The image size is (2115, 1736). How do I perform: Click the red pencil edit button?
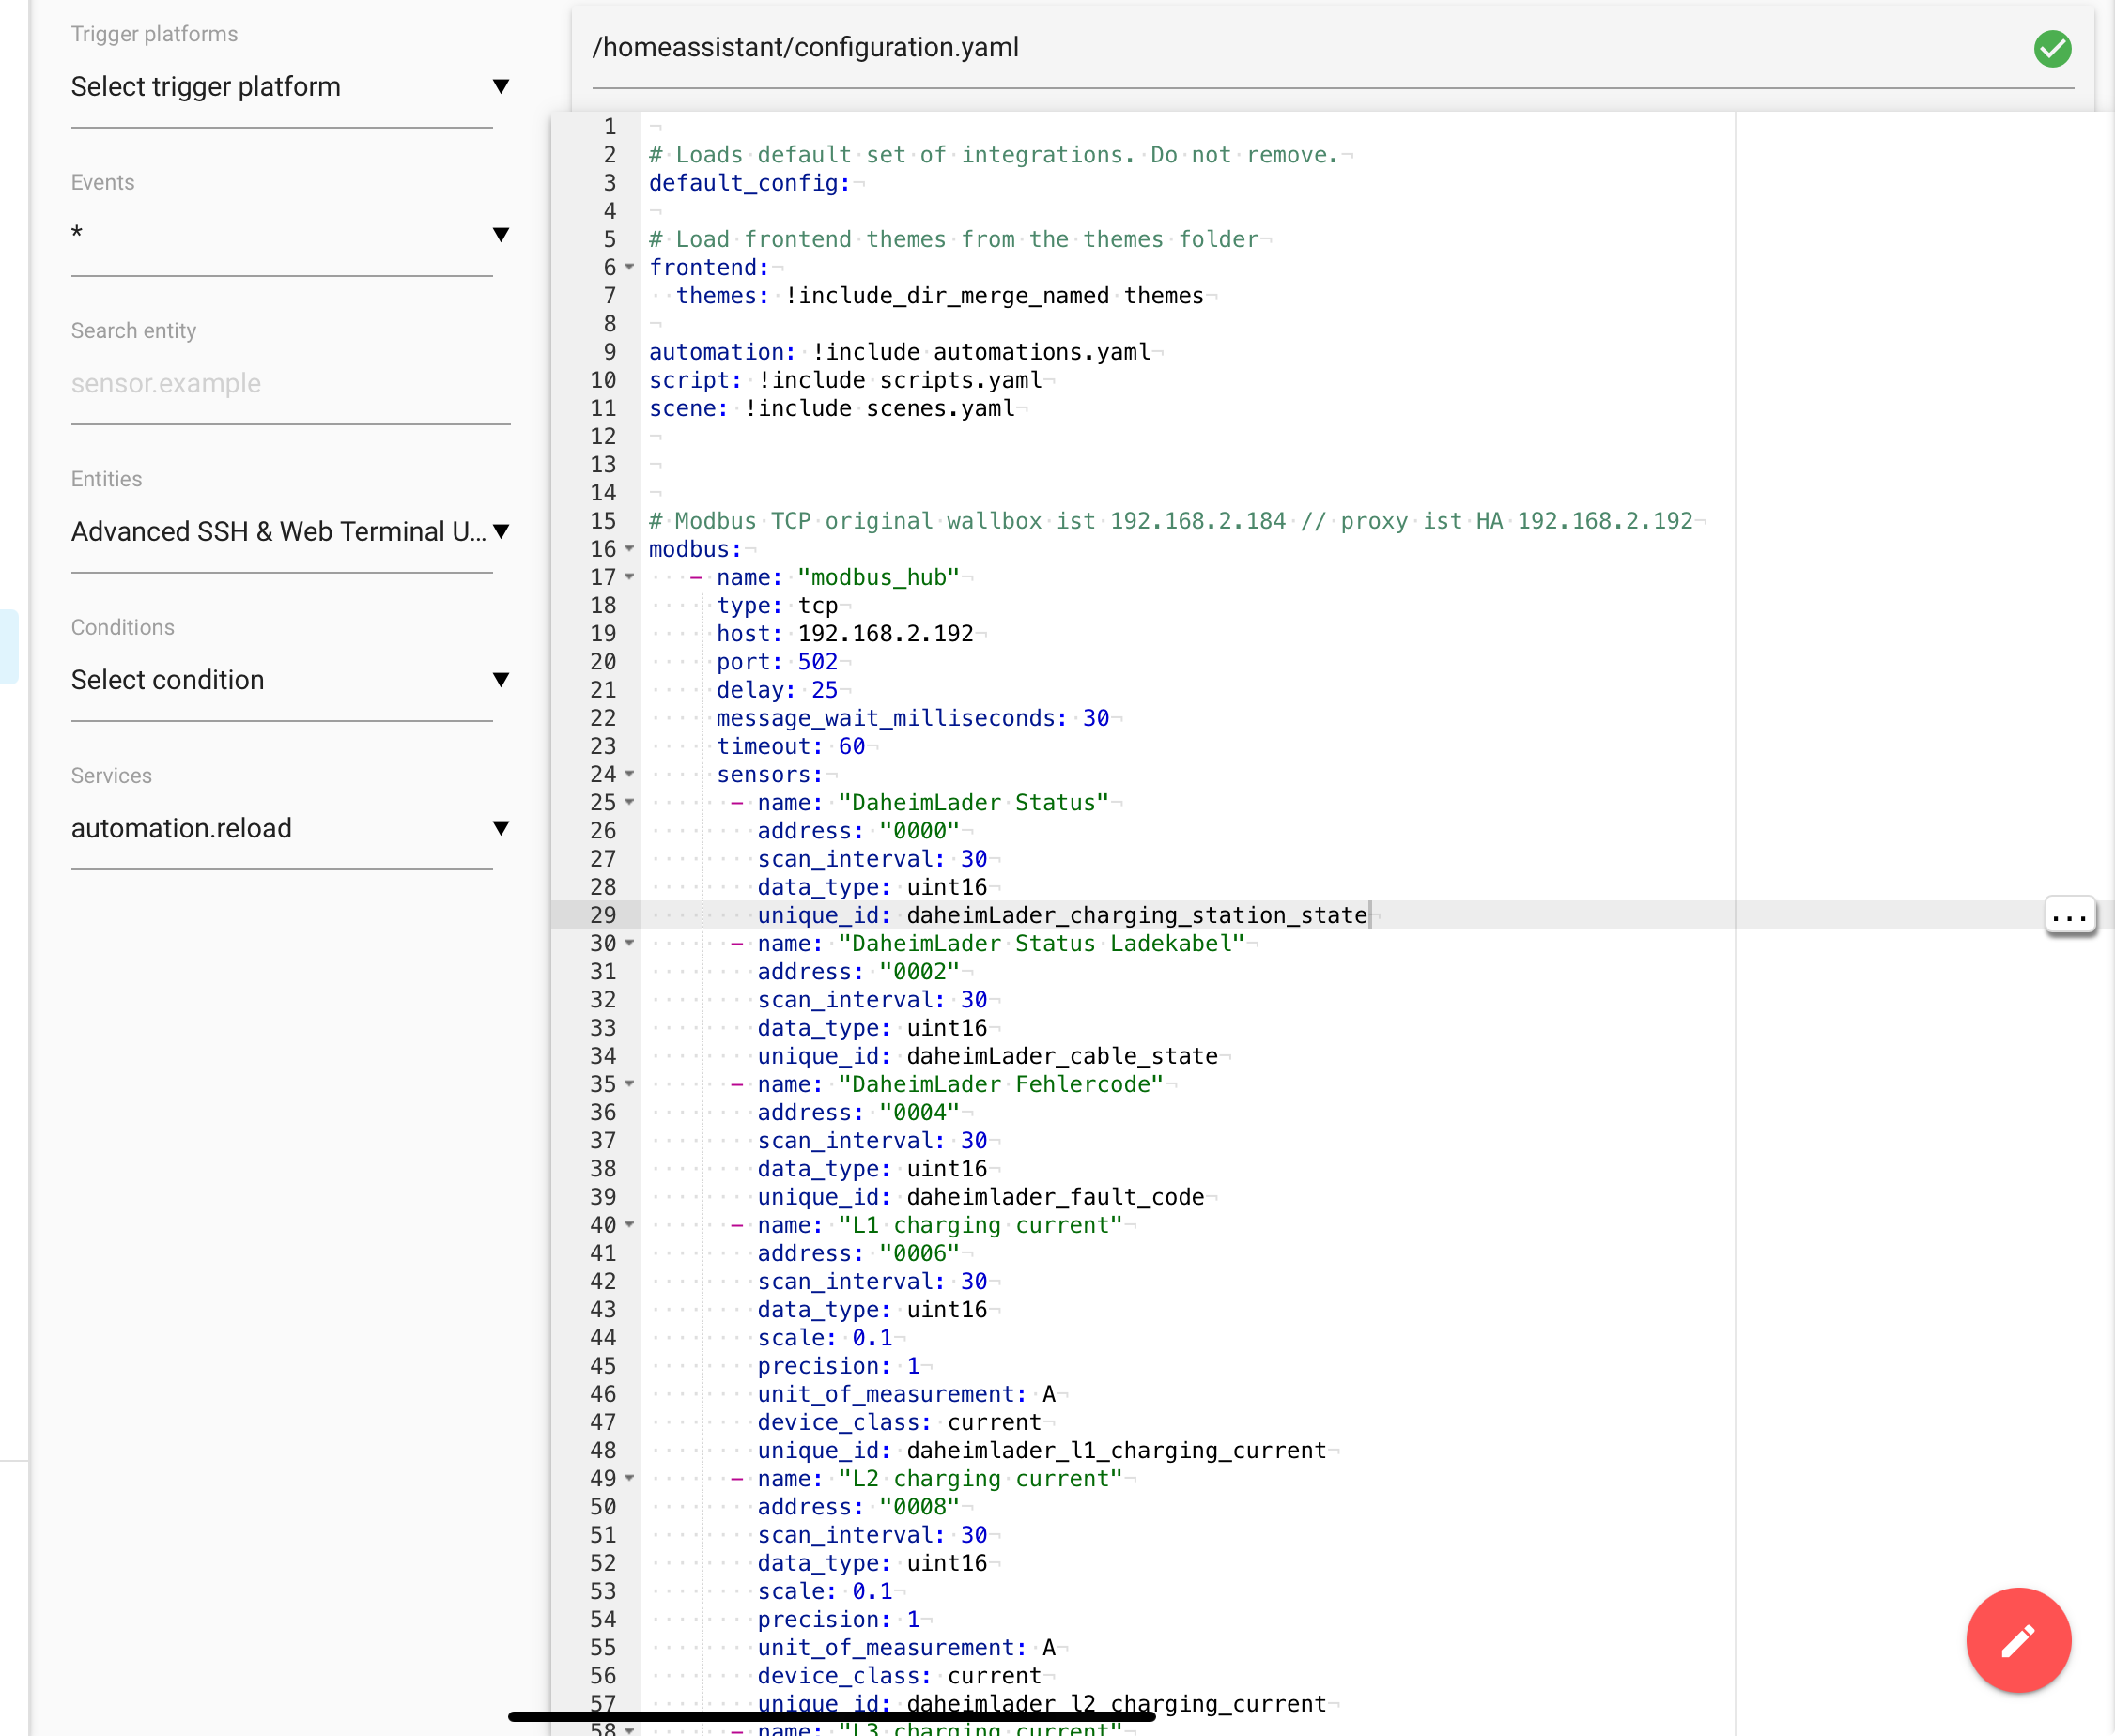2018,1640
